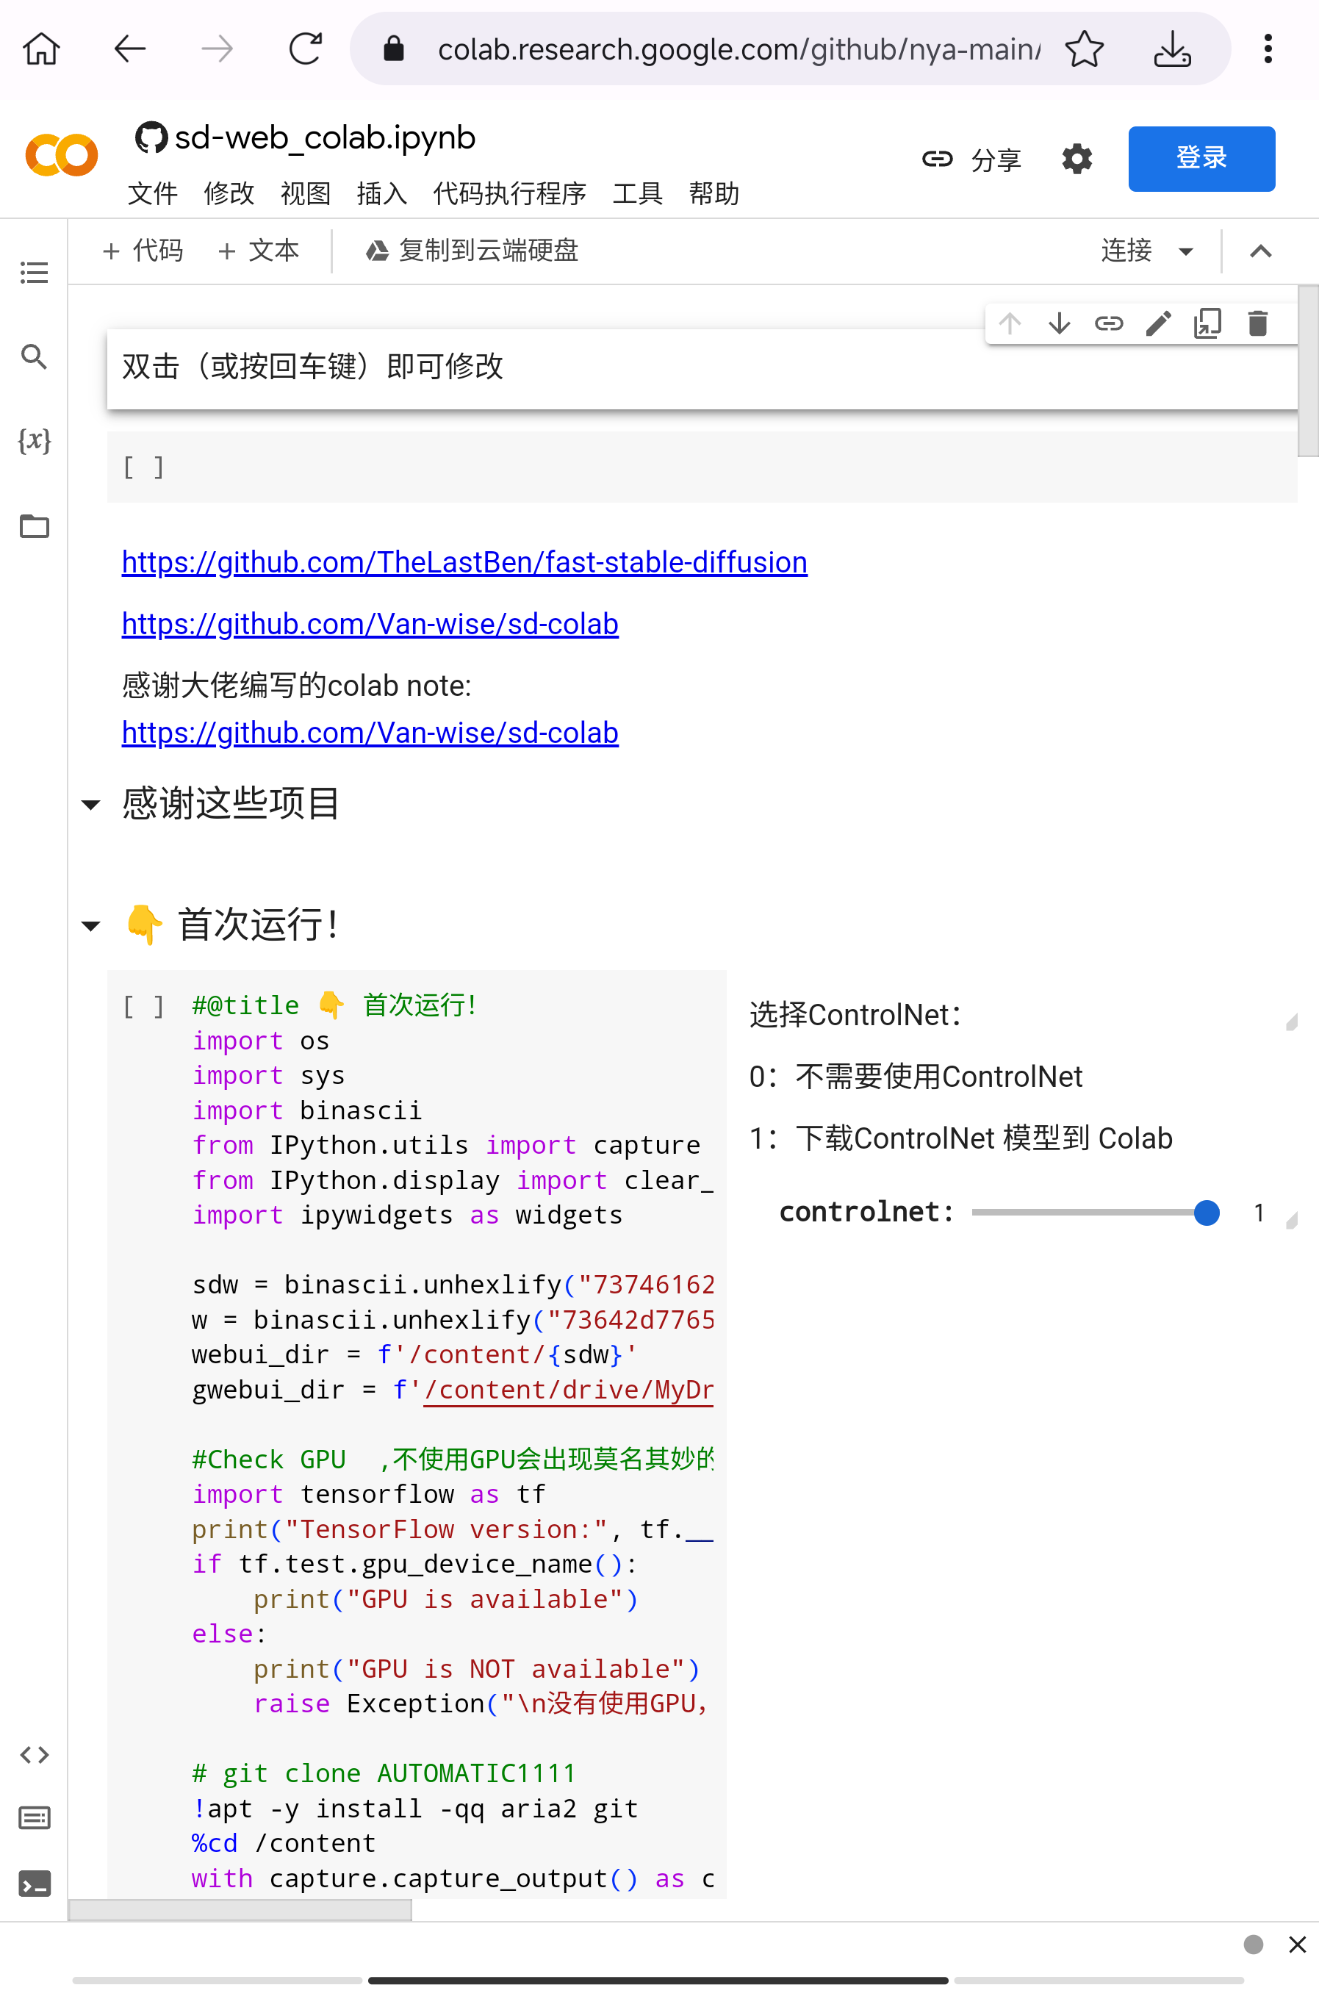The height and width of the screenshot is (1996, 1319).
Task: Edit the cell with pencil icon
Action: point(1158,324)
